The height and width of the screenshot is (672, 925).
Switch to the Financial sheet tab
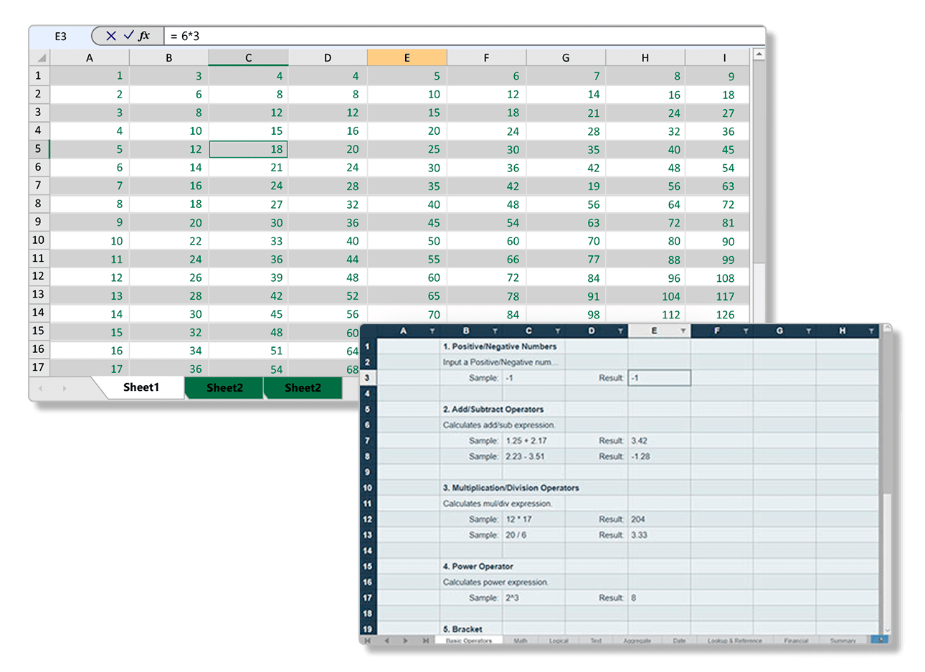[796, 640]
